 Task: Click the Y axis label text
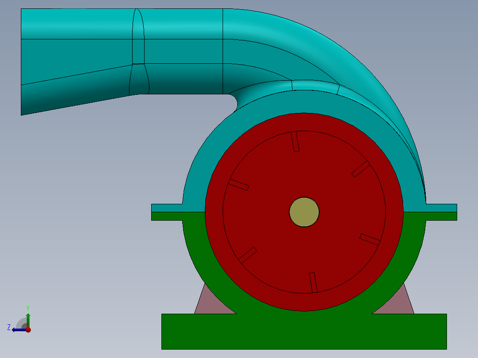click(28, 308)
